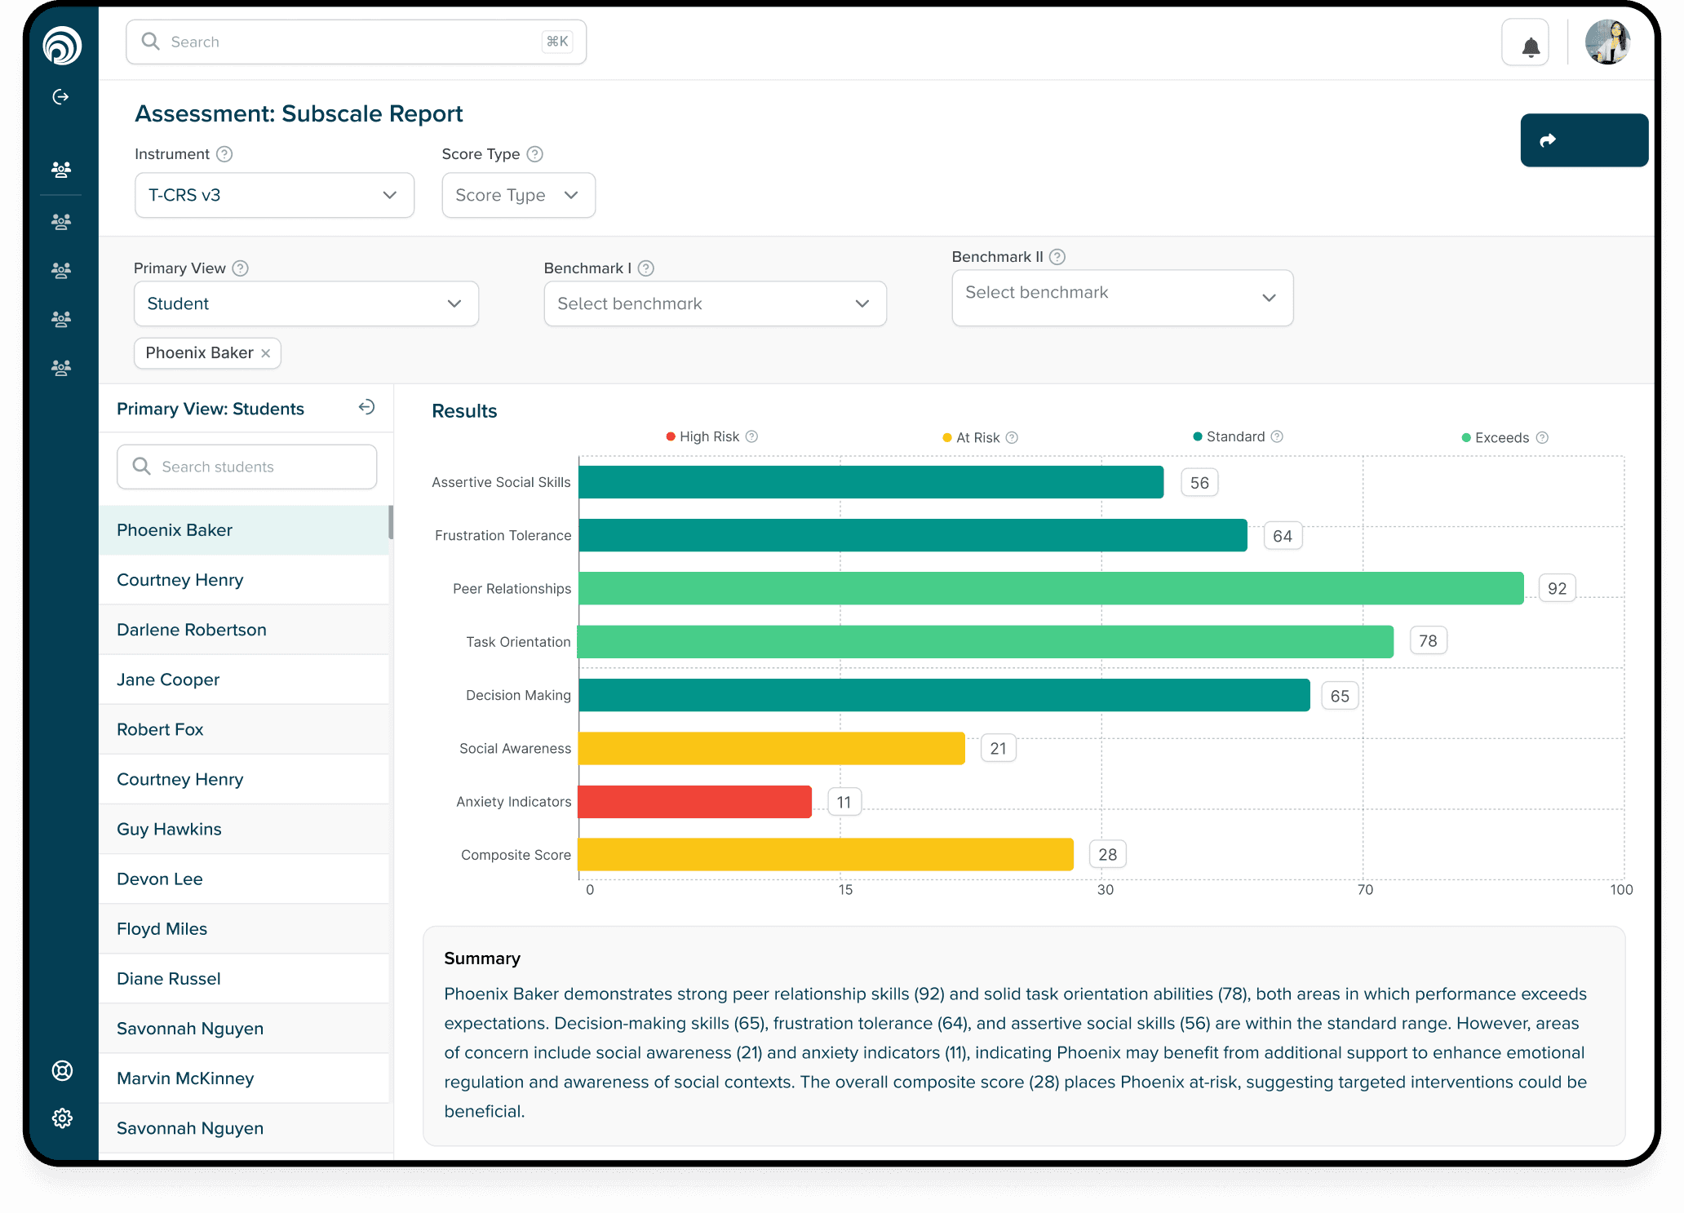Viewport: 1684px width, 1213px height.
Task: Click the logout arrow icon in sidebar
Action: [60, 97]
